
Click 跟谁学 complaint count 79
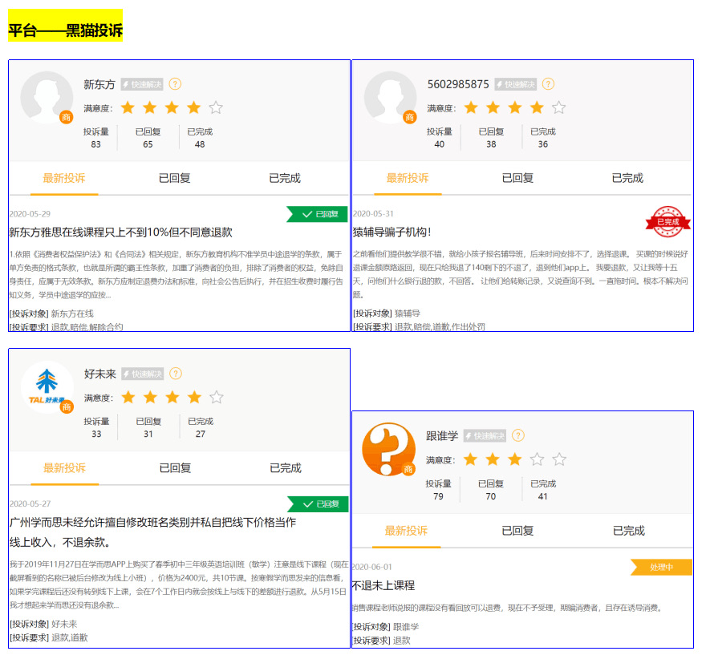click(439, 496)
